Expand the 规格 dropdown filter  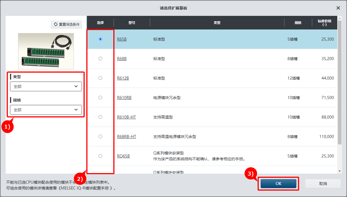46,110
